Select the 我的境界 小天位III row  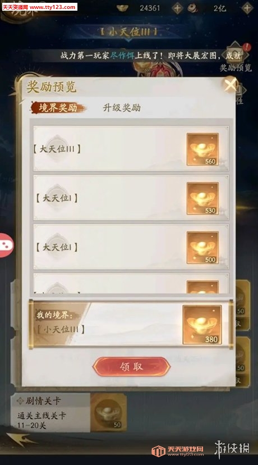coord(131,325)
